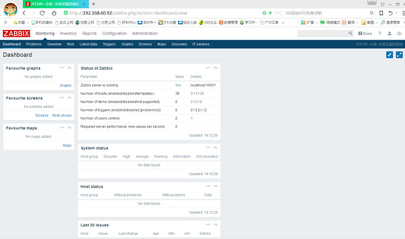Go to browser home page icon
The image size is (405, 239).
coord(54,13)
